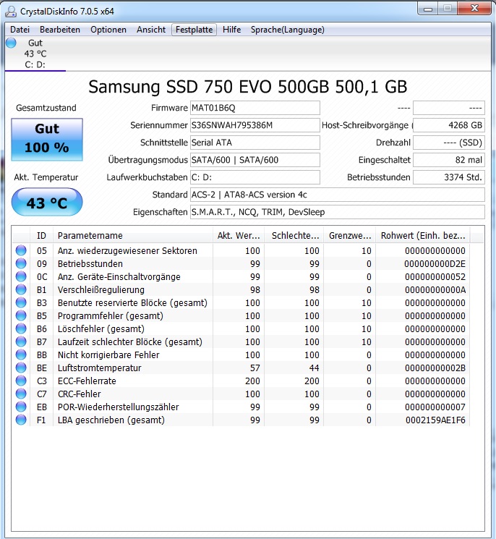Click status icon for Nicht korrigierbare Fehler
Viewport: 496px width, 539px height.
tap(21, 355)
